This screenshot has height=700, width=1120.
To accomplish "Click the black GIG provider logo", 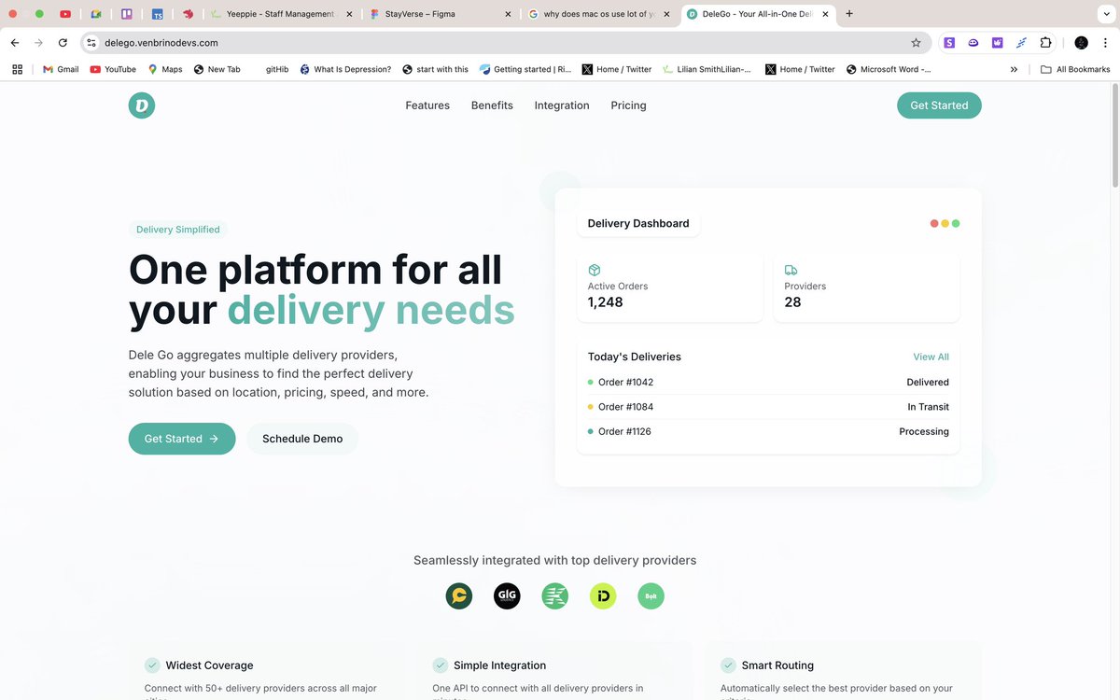I will [x=507, y=595].
